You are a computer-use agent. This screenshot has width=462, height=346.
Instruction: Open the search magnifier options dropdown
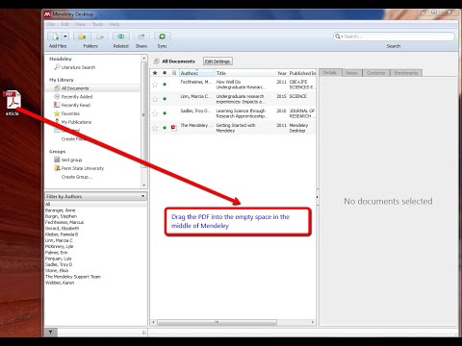click(339, 37)
